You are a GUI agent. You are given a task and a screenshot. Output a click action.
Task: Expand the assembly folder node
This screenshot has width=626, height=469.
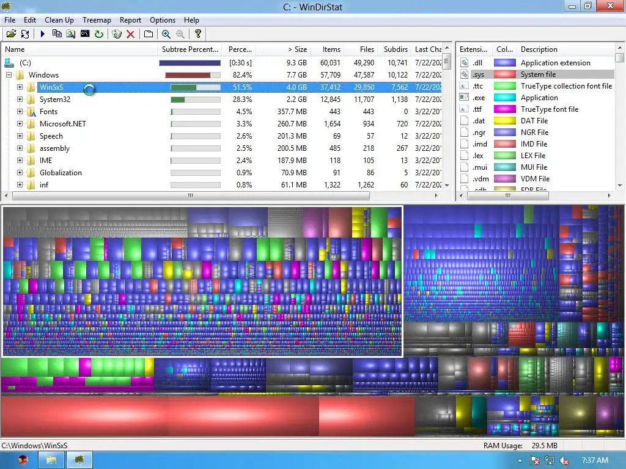[x=20, y=148]
